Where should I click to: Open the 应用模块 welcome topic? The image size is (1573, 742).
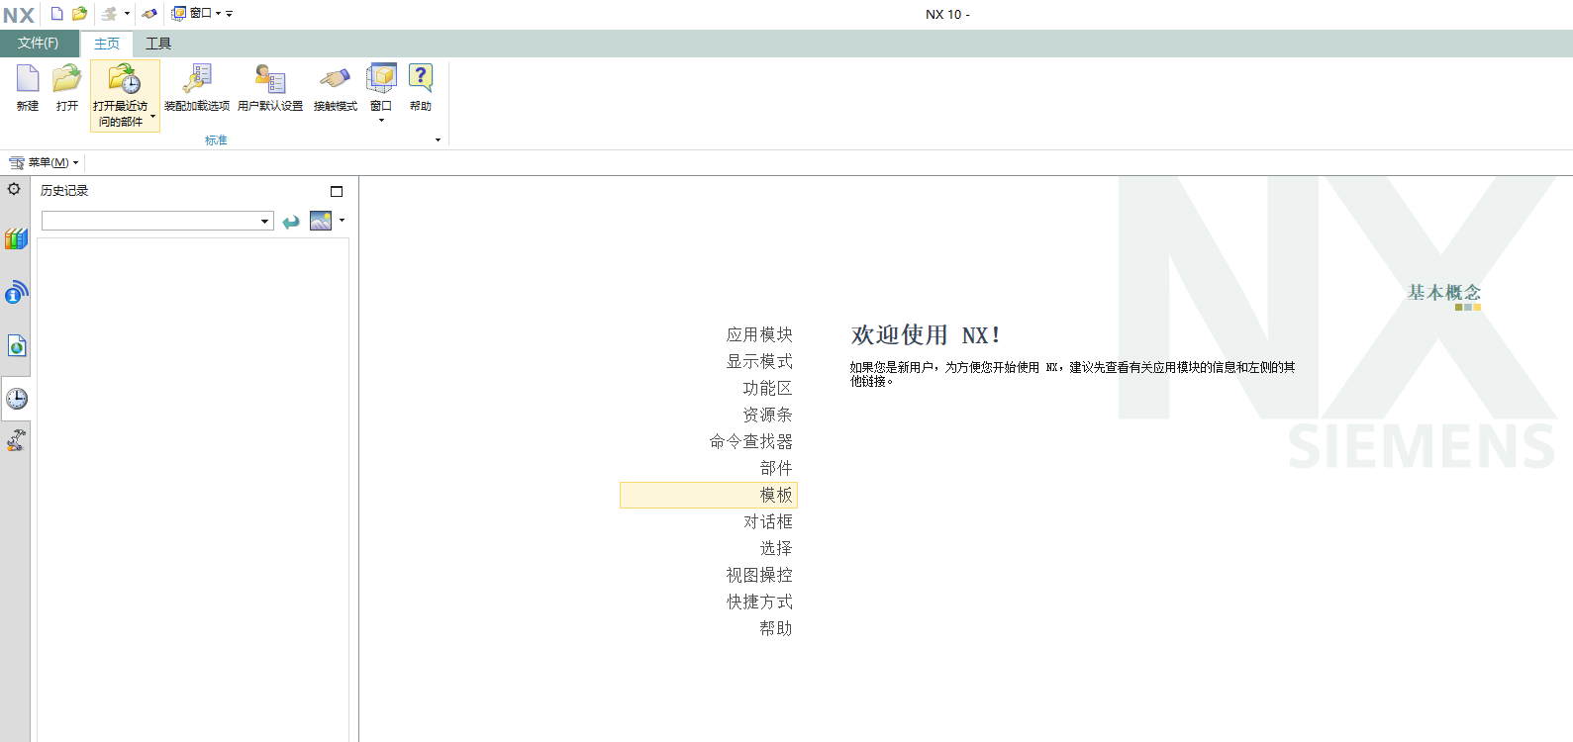759,334
